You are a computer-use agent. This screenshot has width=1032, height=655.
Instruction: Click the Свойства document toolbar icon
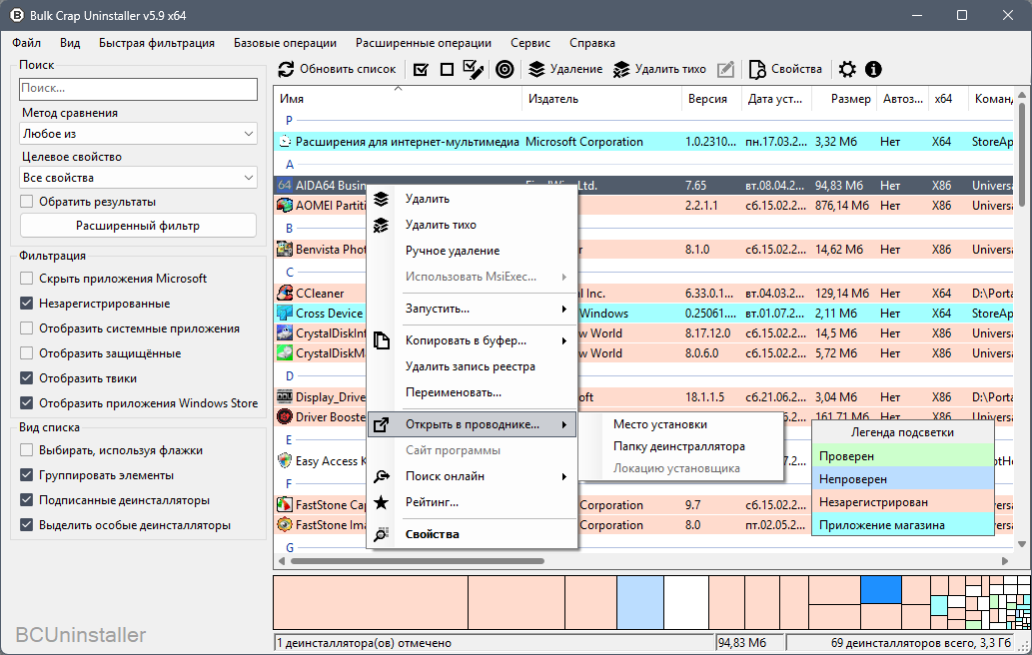(757, 69)
